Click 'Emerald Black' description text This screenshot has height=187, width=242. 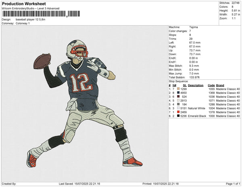tap(197, 116)
